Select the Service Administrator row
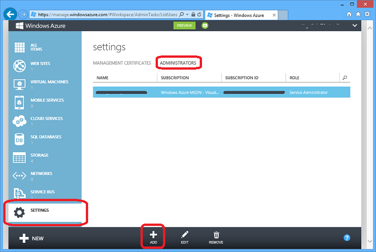 tap(222, 93)
